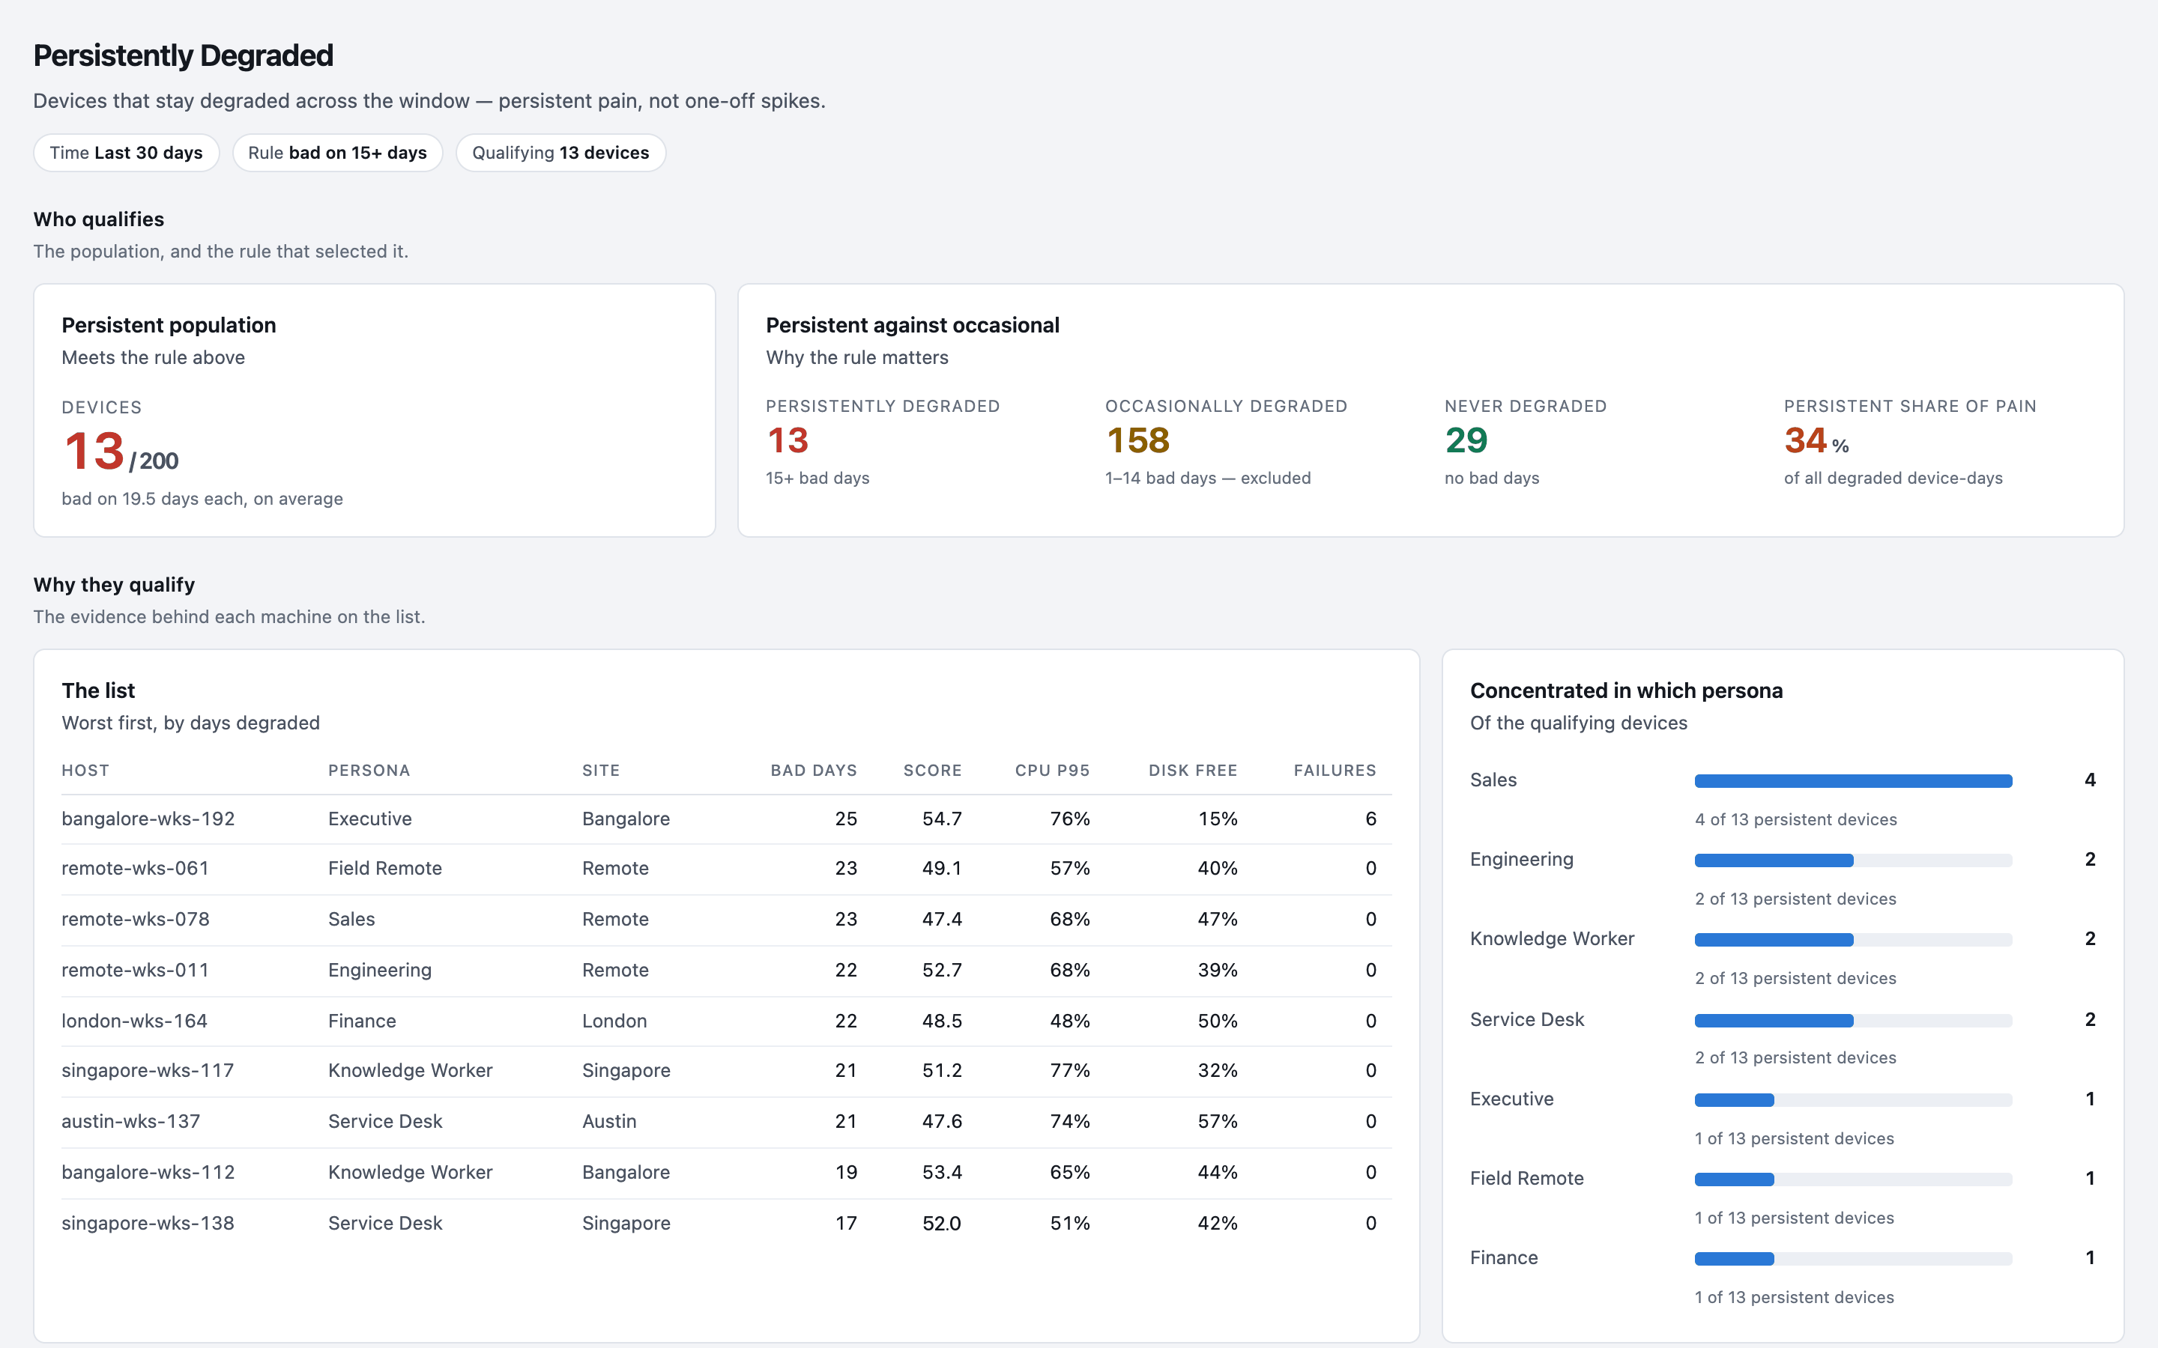The width and height of the screenshot is (2158, 1348).
Task: Click the PERSONA column header
Action: (369, 771)
